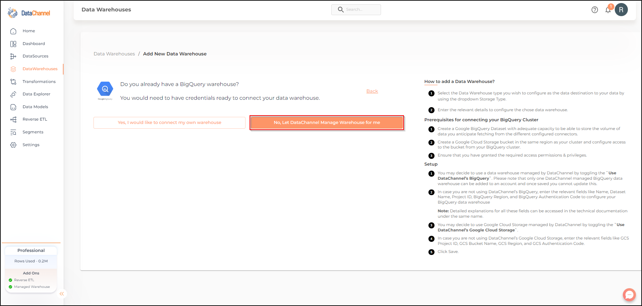Click Data Warehouses breadcrumb link
This screenshot has height=306, width=642.
[x=114, y=54]
